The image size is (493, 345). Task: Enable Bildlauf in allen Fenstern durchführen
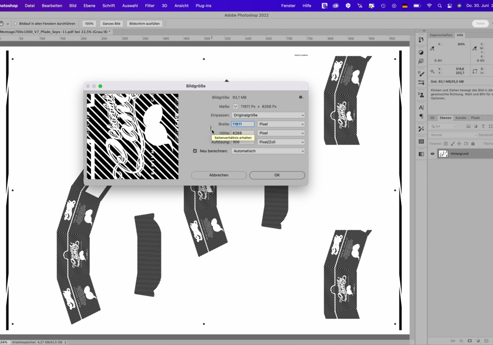point(15,24)
